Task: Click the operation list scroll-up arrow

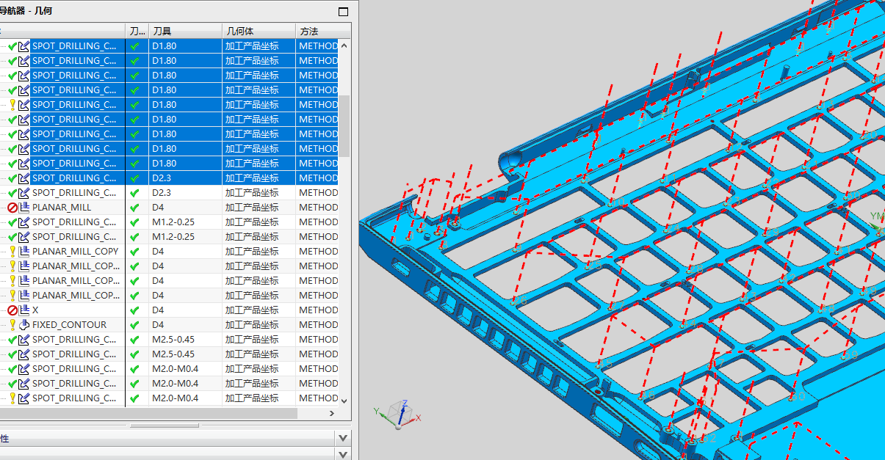Action: pyautogui.click(x=344, y=45)
